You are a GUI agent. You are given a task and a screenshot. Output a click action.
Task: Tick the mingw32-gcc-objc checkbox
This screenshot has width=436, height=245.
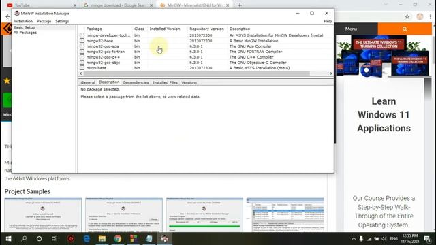coord(82,62)
